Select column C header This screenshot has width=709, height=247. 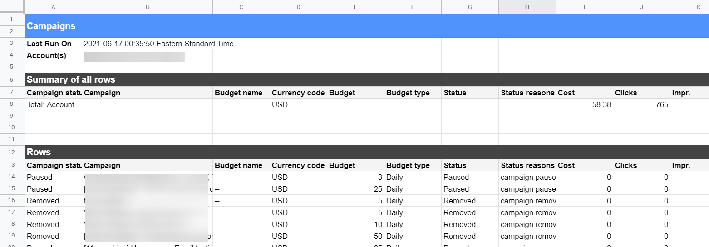(241, 7)
